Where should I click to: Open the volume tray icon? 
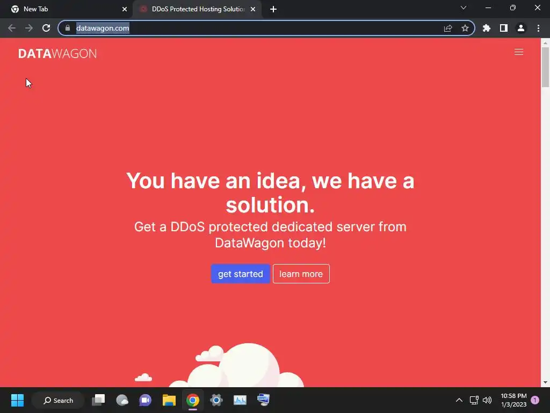[x=487, y=400]
